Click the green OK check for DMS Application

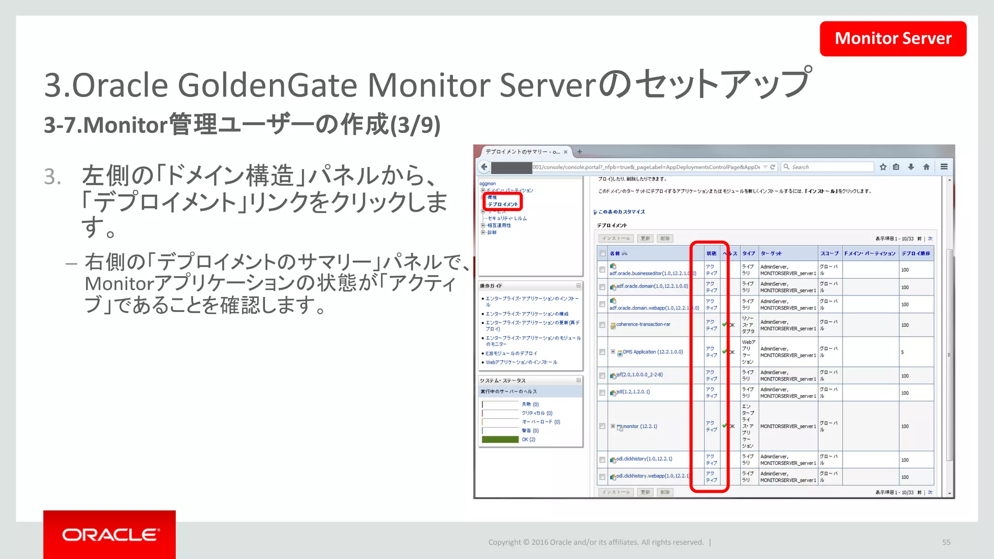pyautogui.click(x=725, y=351)
